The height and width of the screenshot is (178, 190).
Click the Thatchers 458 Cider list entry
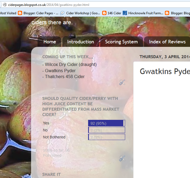(64, 76)
